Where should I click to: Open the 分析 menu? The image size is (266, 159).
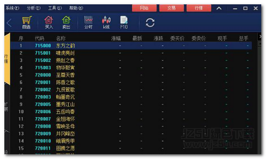click(33, 8)
